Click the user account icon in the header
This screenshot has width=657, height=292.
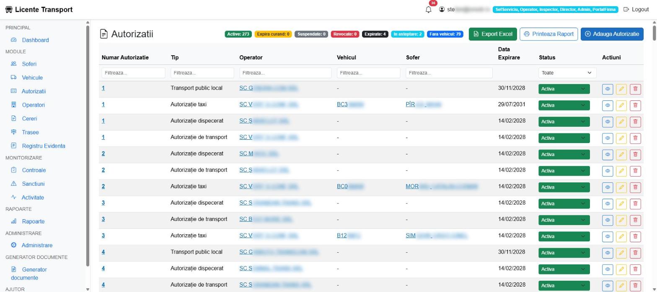pos(442,9)
